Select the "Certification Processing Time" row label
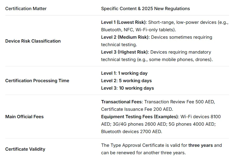 (x=37, y=81)
